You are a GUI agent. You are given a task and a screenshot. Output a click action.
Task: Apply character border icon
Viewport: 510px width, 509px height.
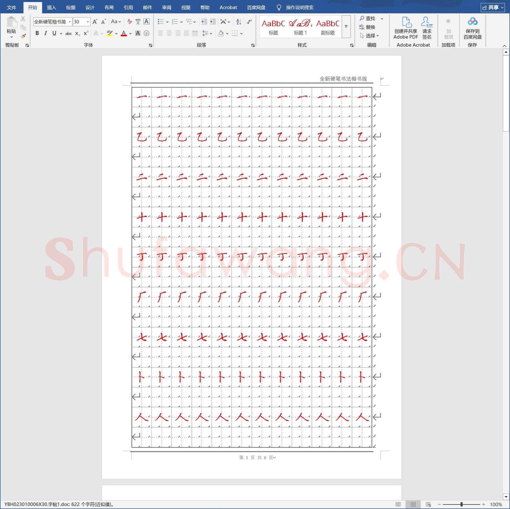pyautogui.click(x=146, y=22)
